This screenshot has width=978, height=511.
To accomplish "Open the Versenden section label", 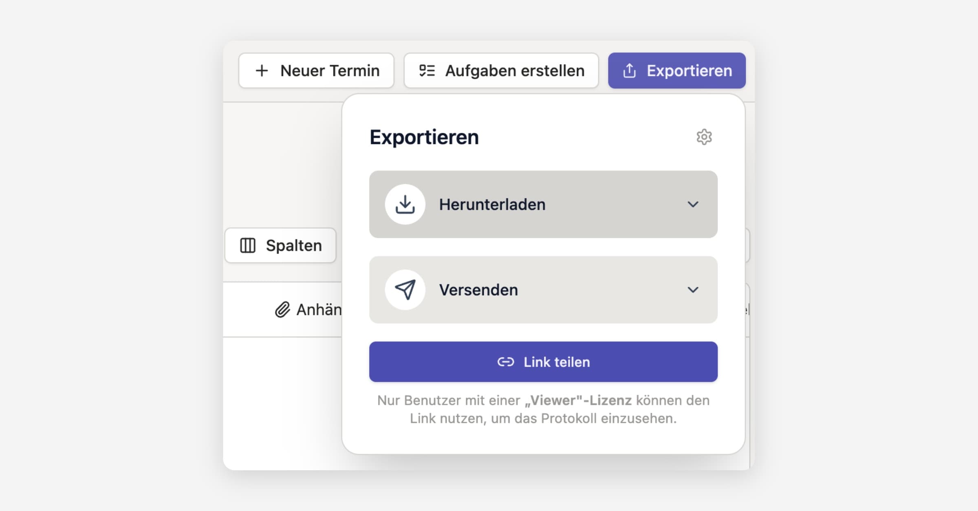I will [x=478, y=290].
